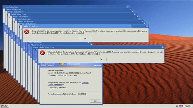The width and height of the screenshot is (193, 108).
Task: Close the frontmost Nvidia Setup Error dialog
Action: (x=163, y=47)
